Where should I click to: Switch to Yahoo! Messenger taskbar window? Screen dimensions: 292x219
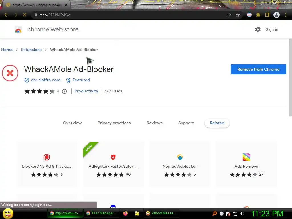pos(161,213)
